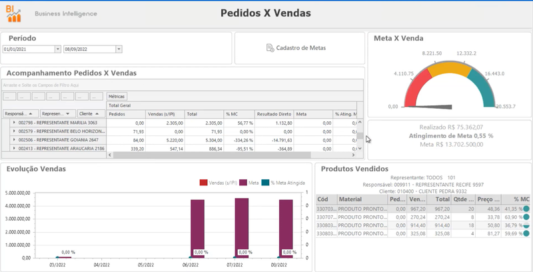The height and width of the screenshot is (272, 533).
Task: Toggle the % Meta Atingida teal legend swatch
Action: [265, 183]
